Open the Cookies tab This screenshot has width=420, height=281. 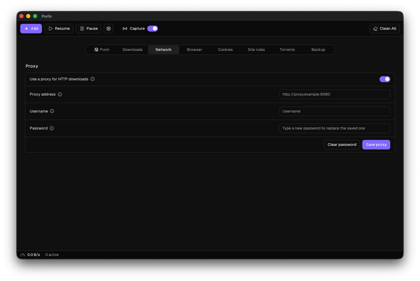pyautogui.click(x=225, y=50)
